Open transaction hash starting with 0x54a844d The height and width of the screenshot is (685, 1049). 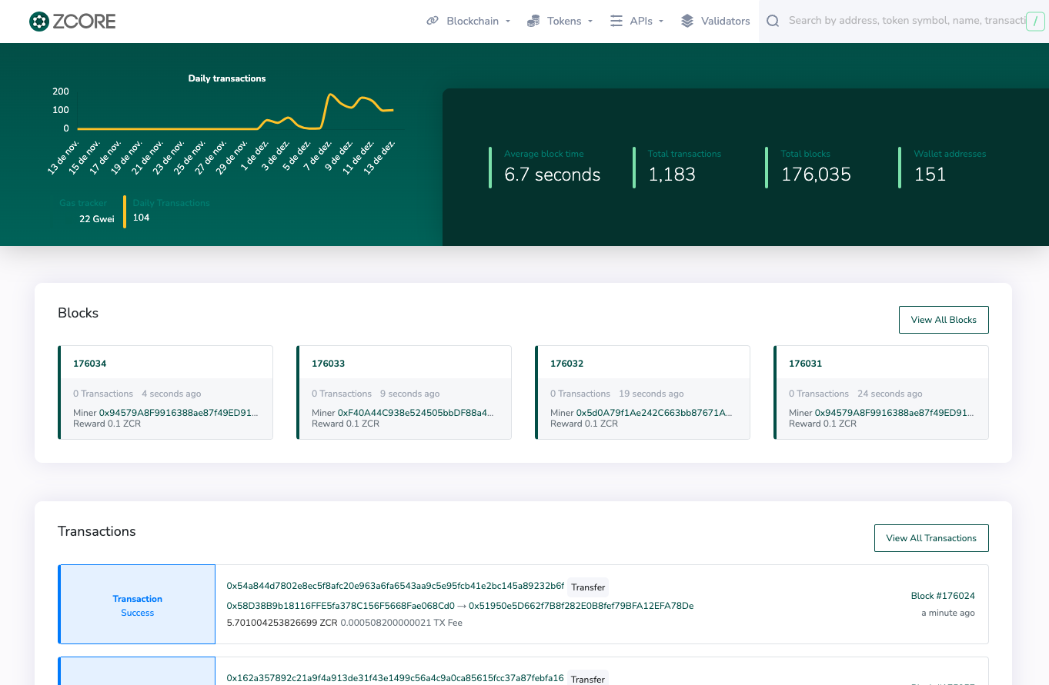[395, 586]
